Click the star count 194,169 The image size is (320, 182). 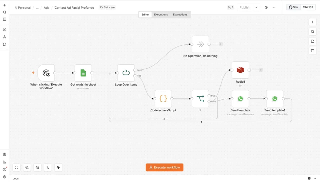coord(308,7)
